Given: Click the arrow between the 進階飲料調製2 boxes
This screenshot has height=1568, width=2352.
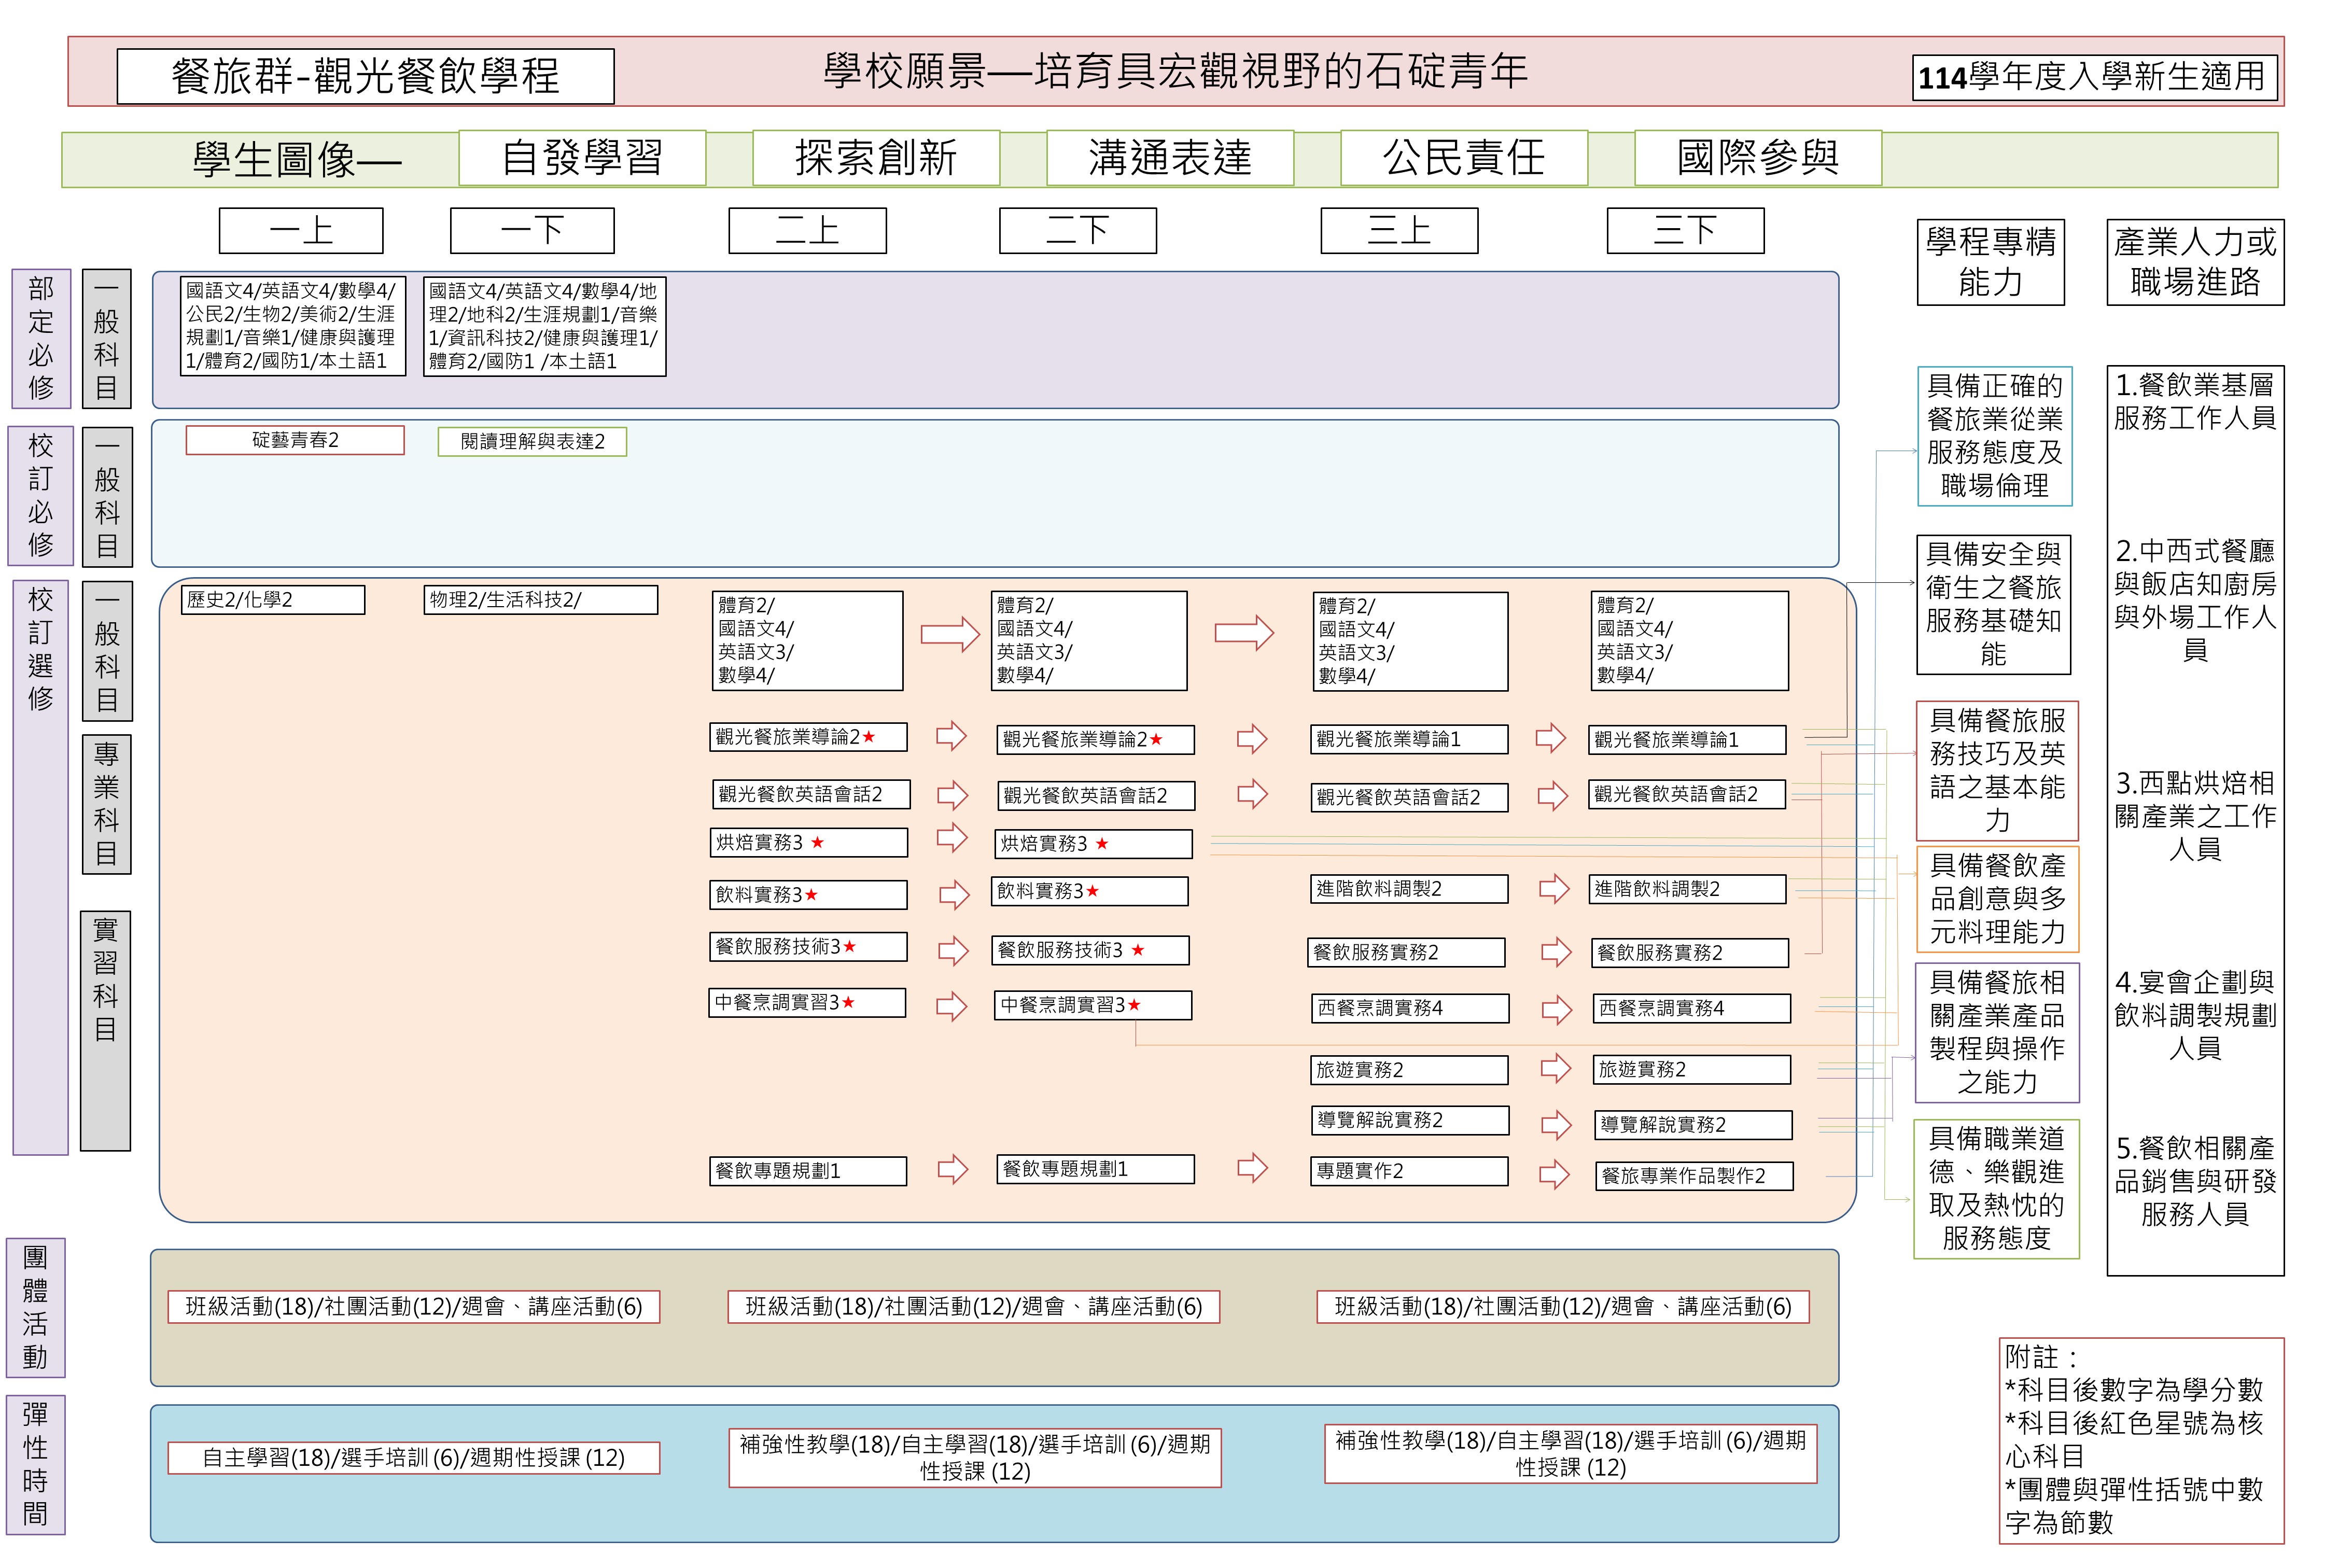Looking at the screenshot, I should [x=1554, y=888].
